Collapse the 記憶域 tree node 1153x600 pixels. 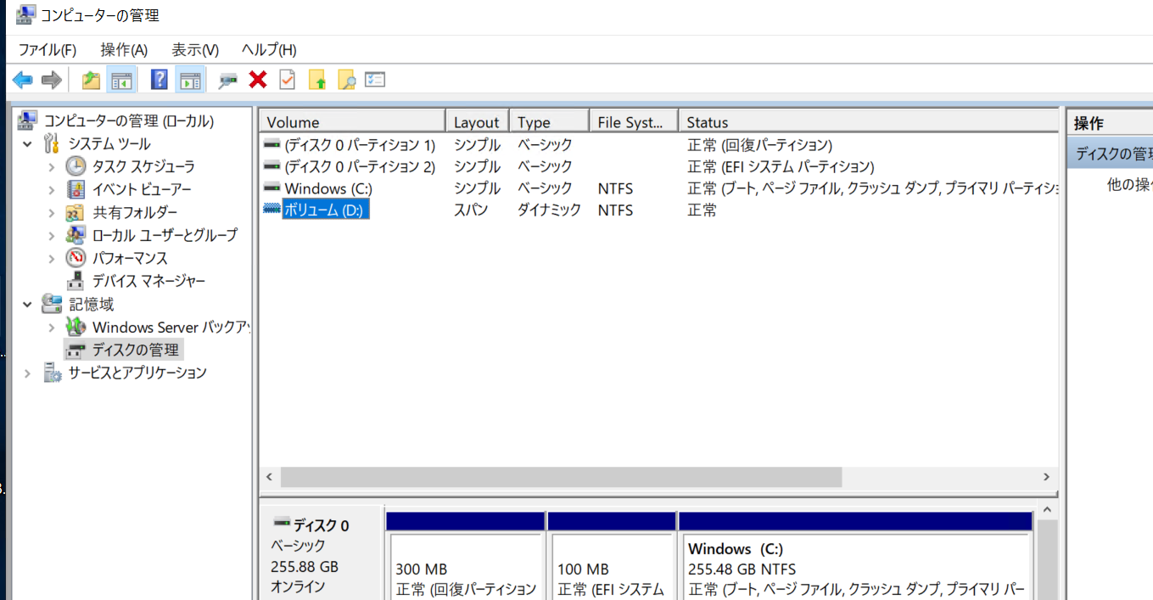point(27,304)
